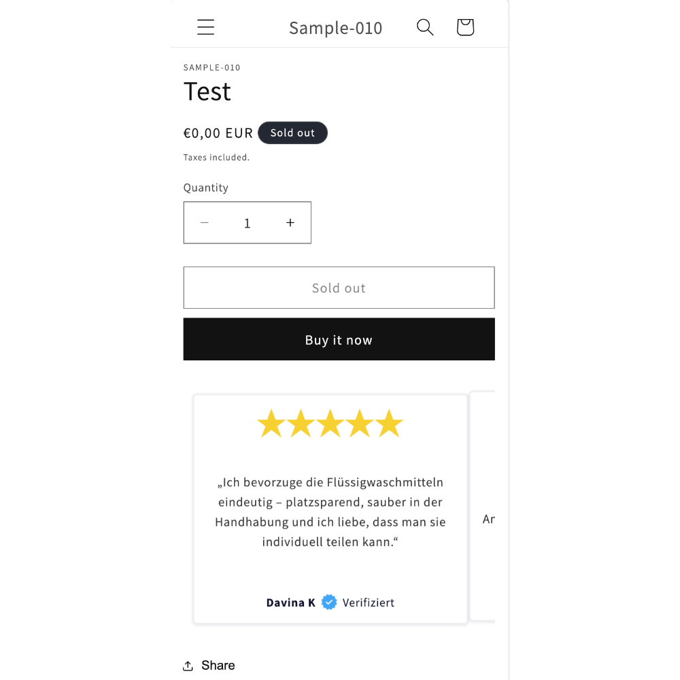Click the first yellow review star
The height and width of the screenshot is (680, 680).
coord(271,423)
